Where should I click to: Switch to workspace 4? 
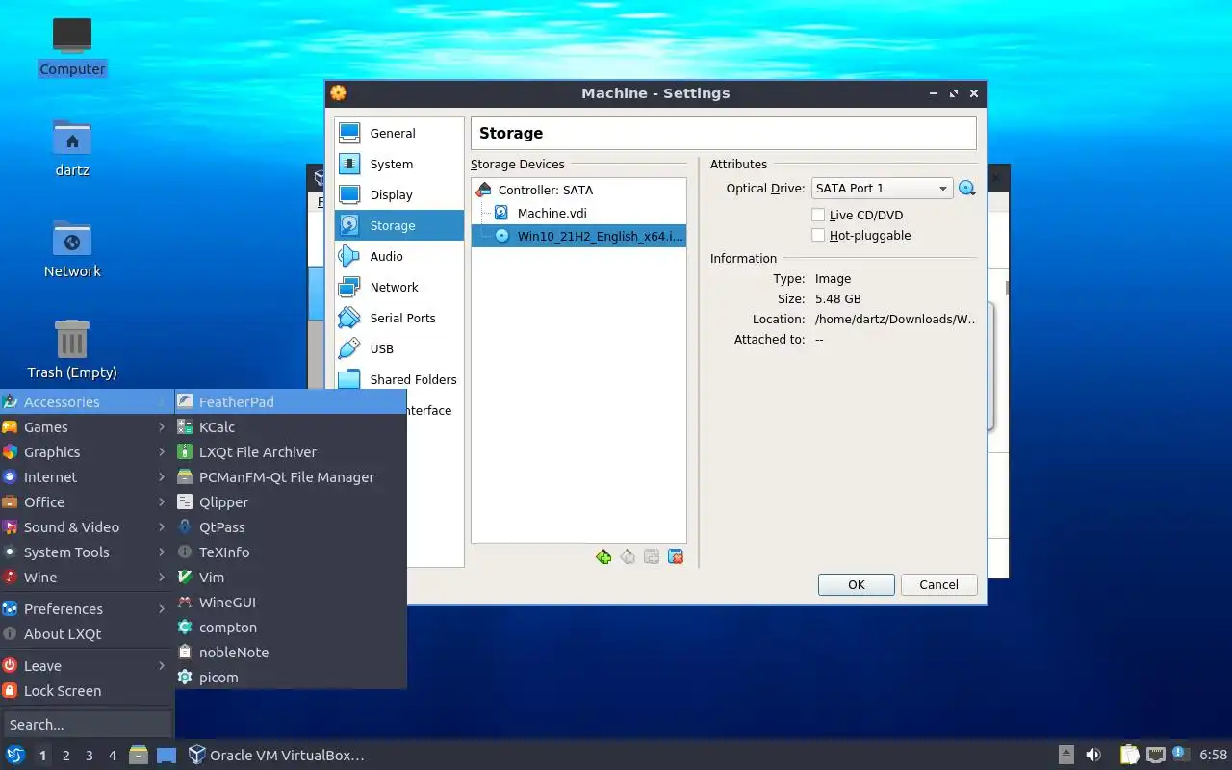113,756
